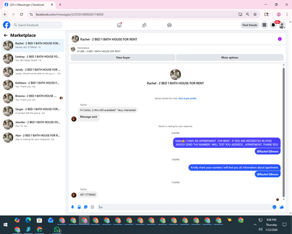Click the first @Rachel Gilmore mention bubble
Image resolution: width=292 pixels, height=234 pixels.
[x=267, y=152]
